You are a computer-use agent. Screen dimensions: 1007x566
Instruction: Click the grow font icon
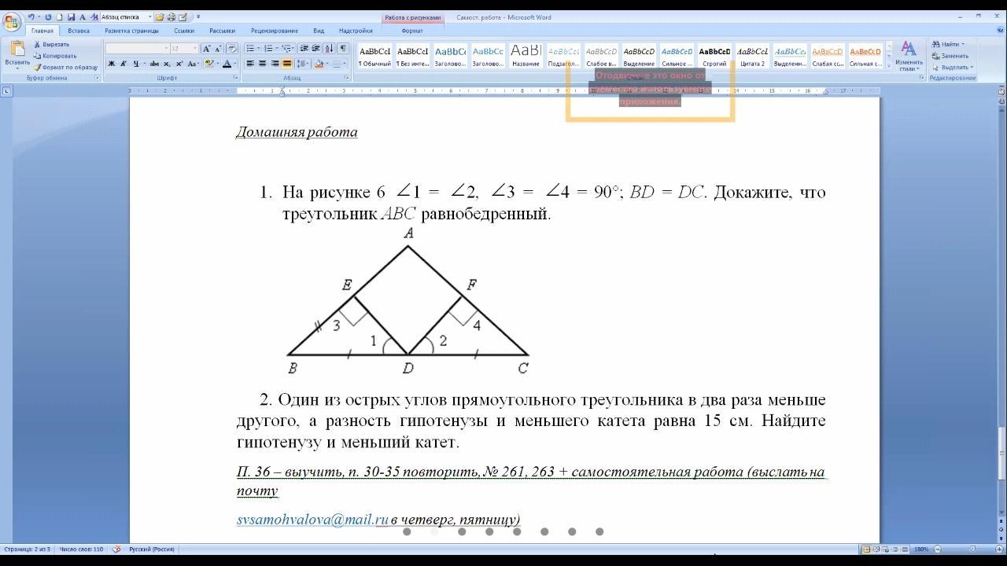tap(207, 49)
